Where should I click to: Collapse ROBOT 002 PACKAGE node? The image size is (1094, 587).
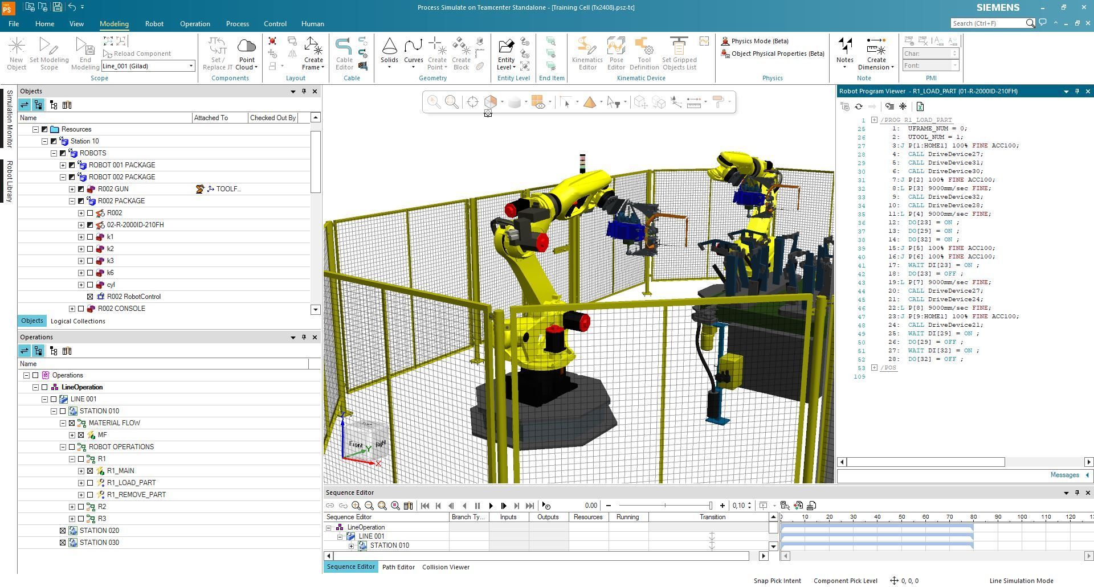(63, 177)
